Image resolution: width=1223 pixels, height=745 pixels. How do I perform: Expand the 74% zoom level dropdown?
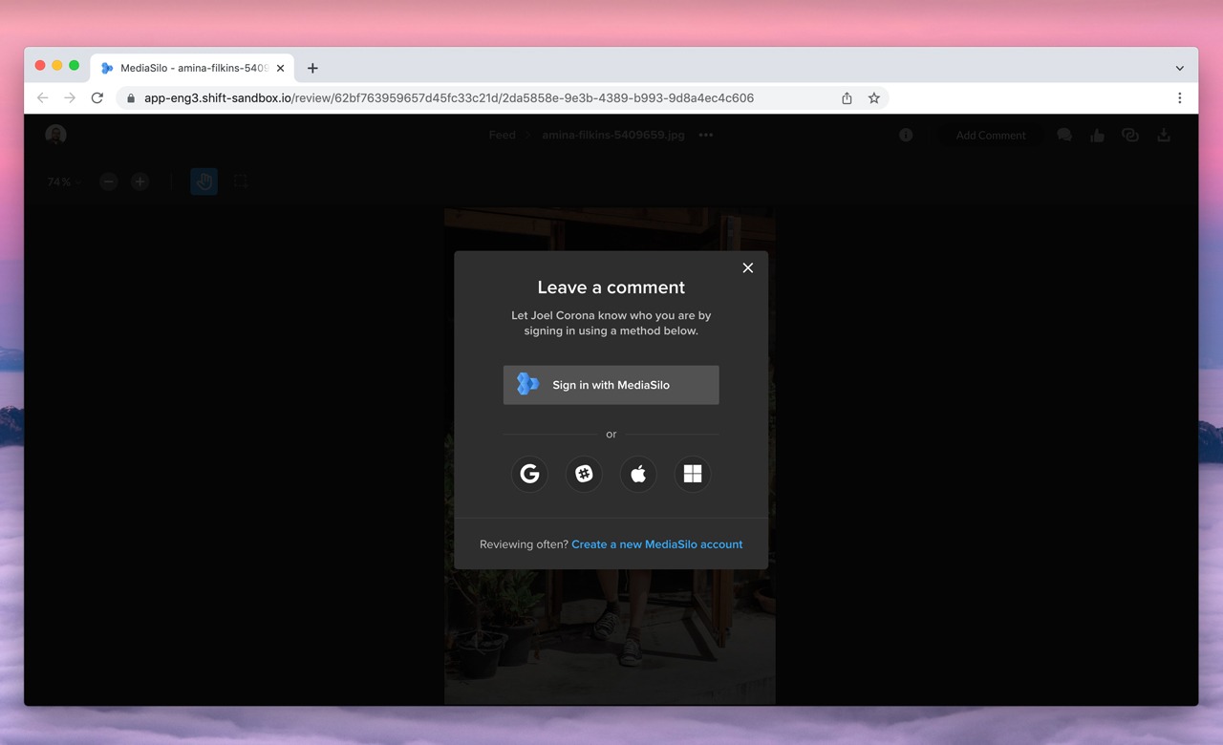(x=64, y=181)
